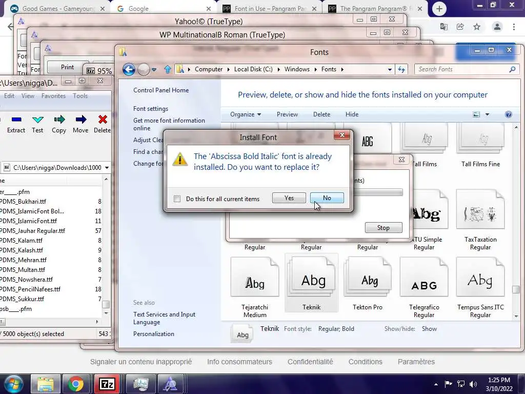
Task: Open the font viewer taskbar icon
Action: (x=170, y=384)
